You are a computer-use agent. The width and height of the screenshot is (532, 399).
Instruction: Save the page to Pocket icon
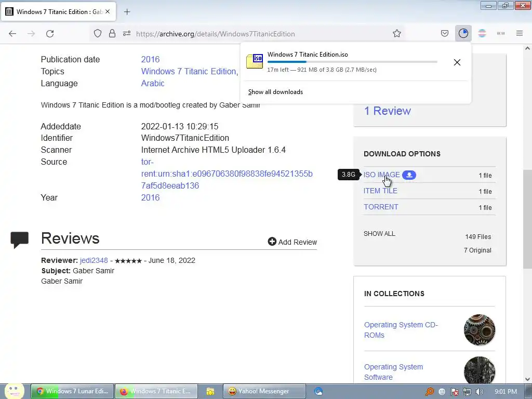coord(445,34)
